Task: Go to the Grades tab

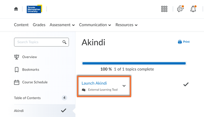Action: click(39, 25)
